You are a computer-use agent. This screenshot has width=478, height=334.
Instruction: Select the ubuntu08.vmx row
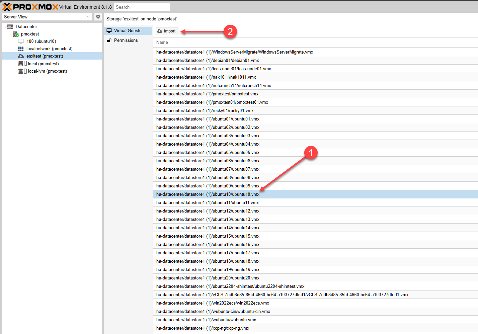(315, 177)
